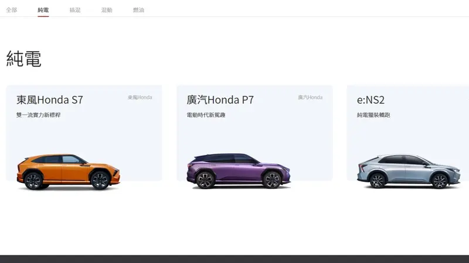Select the 純電 tab
The image size is (469, 263).
43,10
